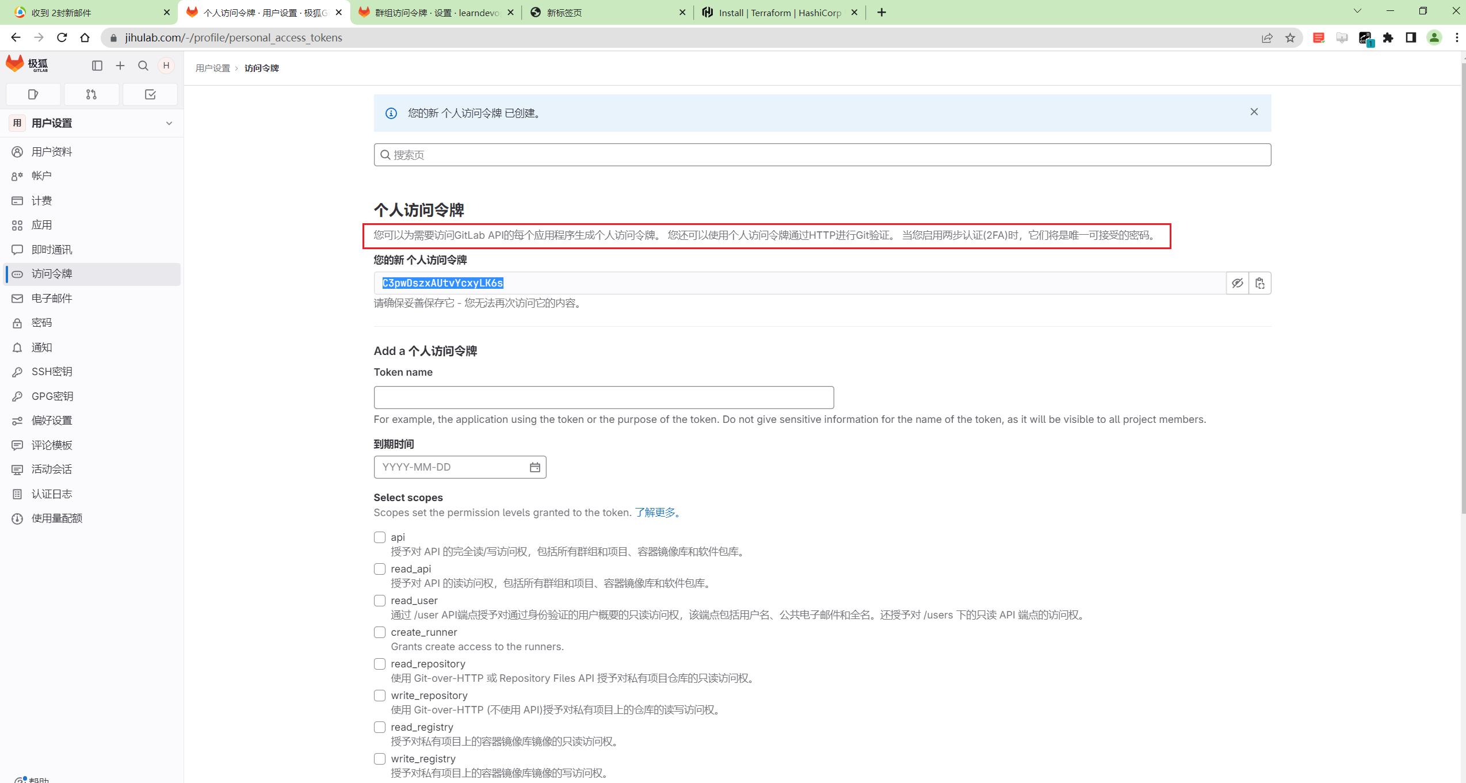Viewport: 1466px width, 783px height.
Task: Open the browser extensions puzzle icon
Action: (x=1388, y=38)
